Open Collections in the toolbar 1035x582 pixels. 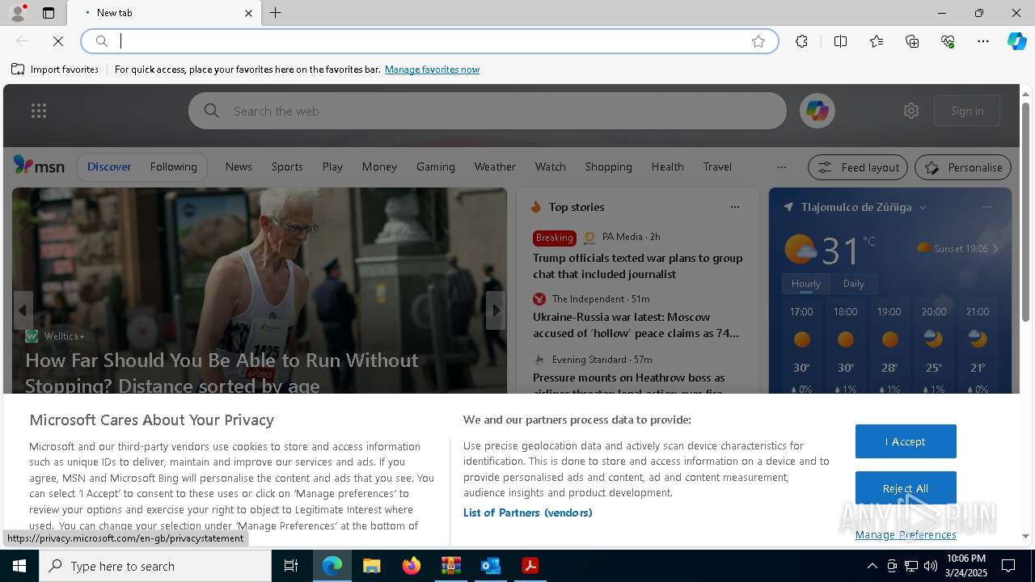click(x=912, y=41)
